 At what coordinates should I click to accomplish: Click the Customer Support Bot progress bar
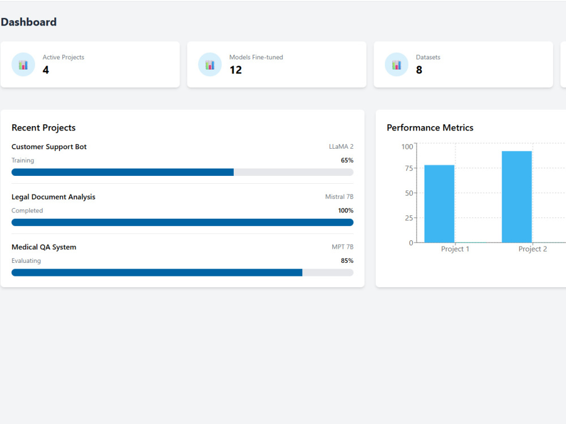pyautogui.click(x=182, y=172)
